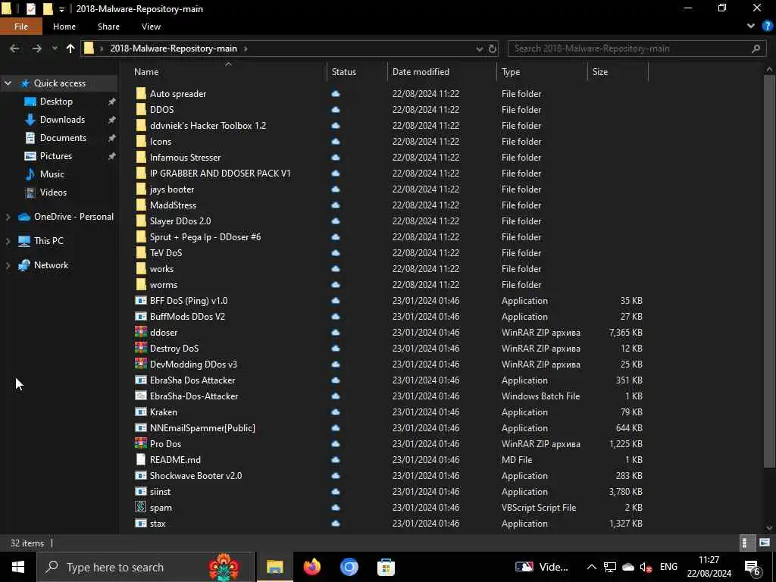
Task: Select the Slayer DDos 2.0 folder name
Action: coord(180,221)
